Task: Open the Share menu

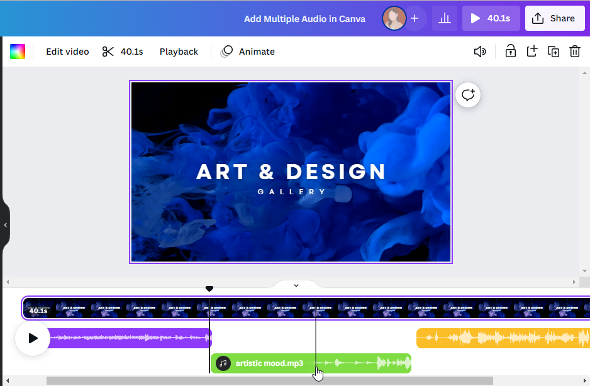Action: coord(554,18)
